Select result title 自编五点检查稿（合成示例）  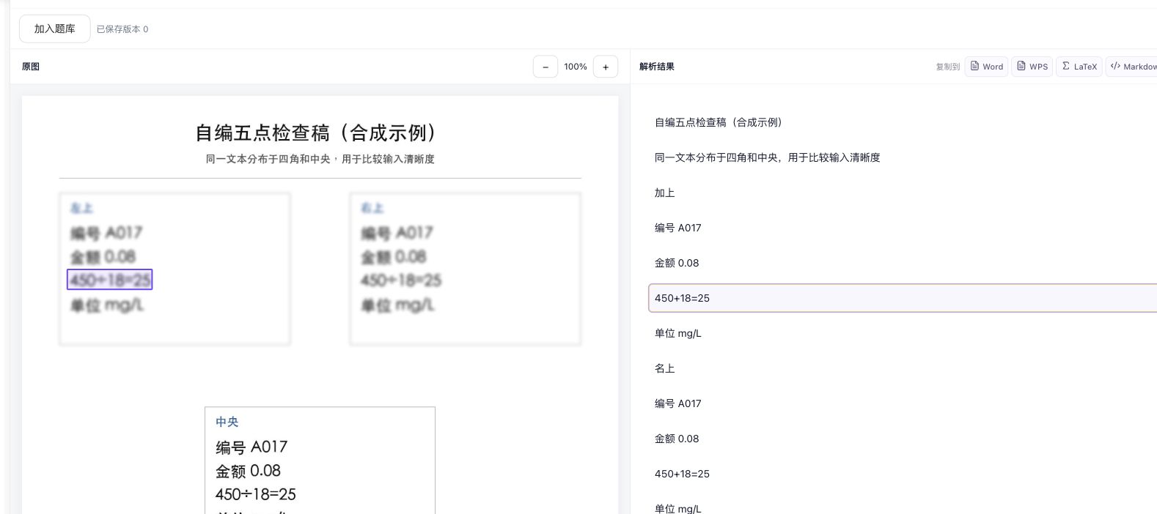(x=719, y=122)
